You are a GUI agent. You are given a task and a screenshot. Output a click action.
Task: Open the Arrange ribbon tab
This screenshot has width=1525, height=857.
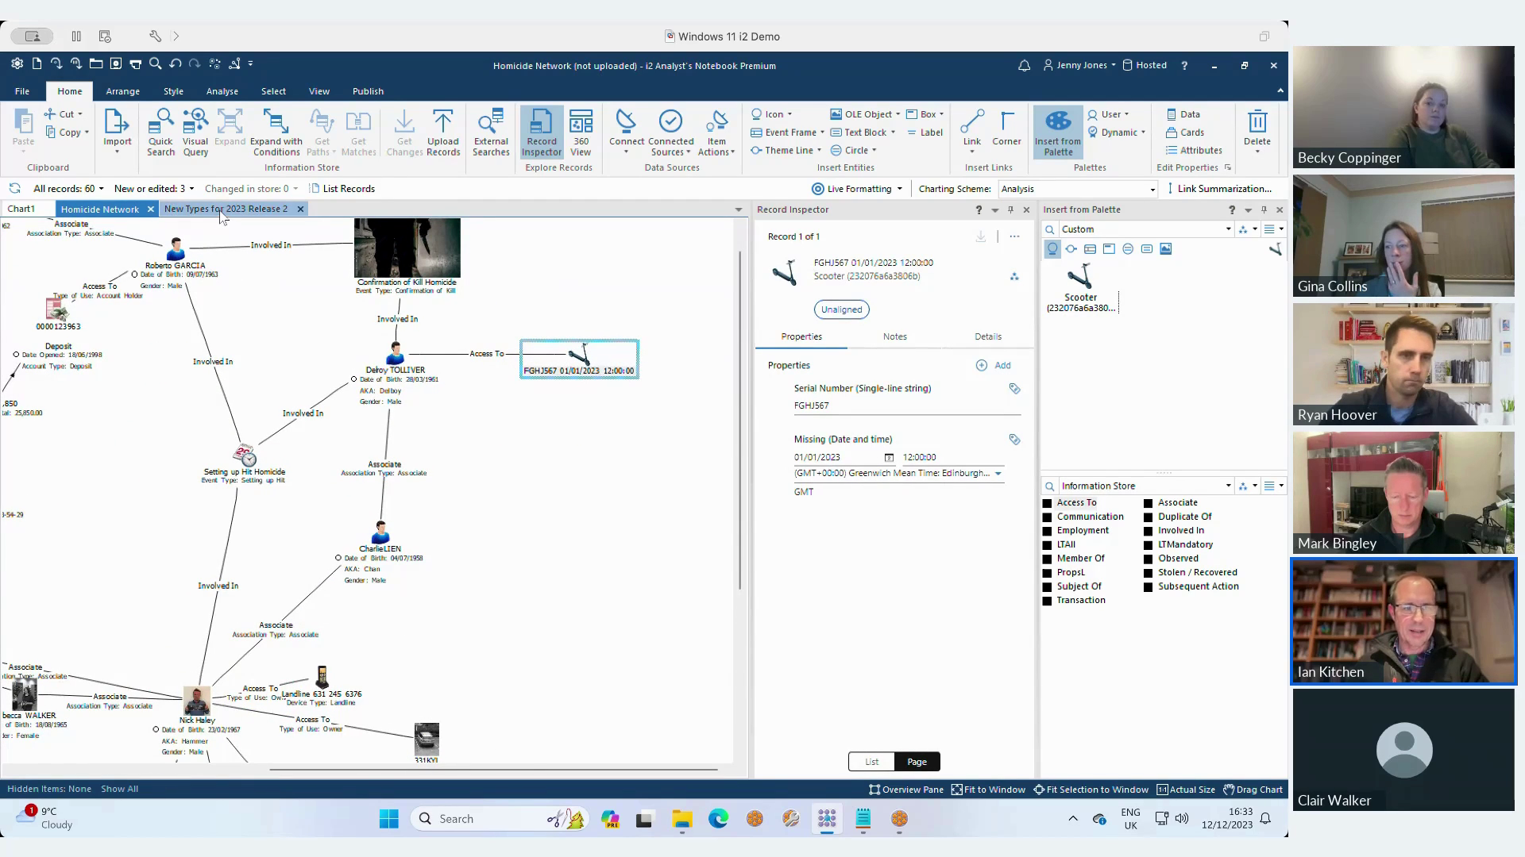point(122,91)
